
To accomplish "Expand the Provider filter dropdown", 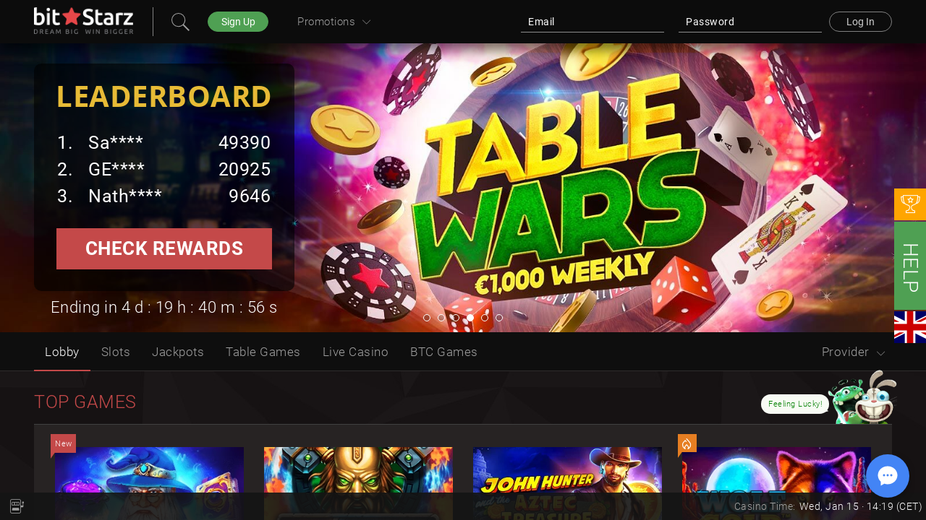I will click(x=854, y=352).
